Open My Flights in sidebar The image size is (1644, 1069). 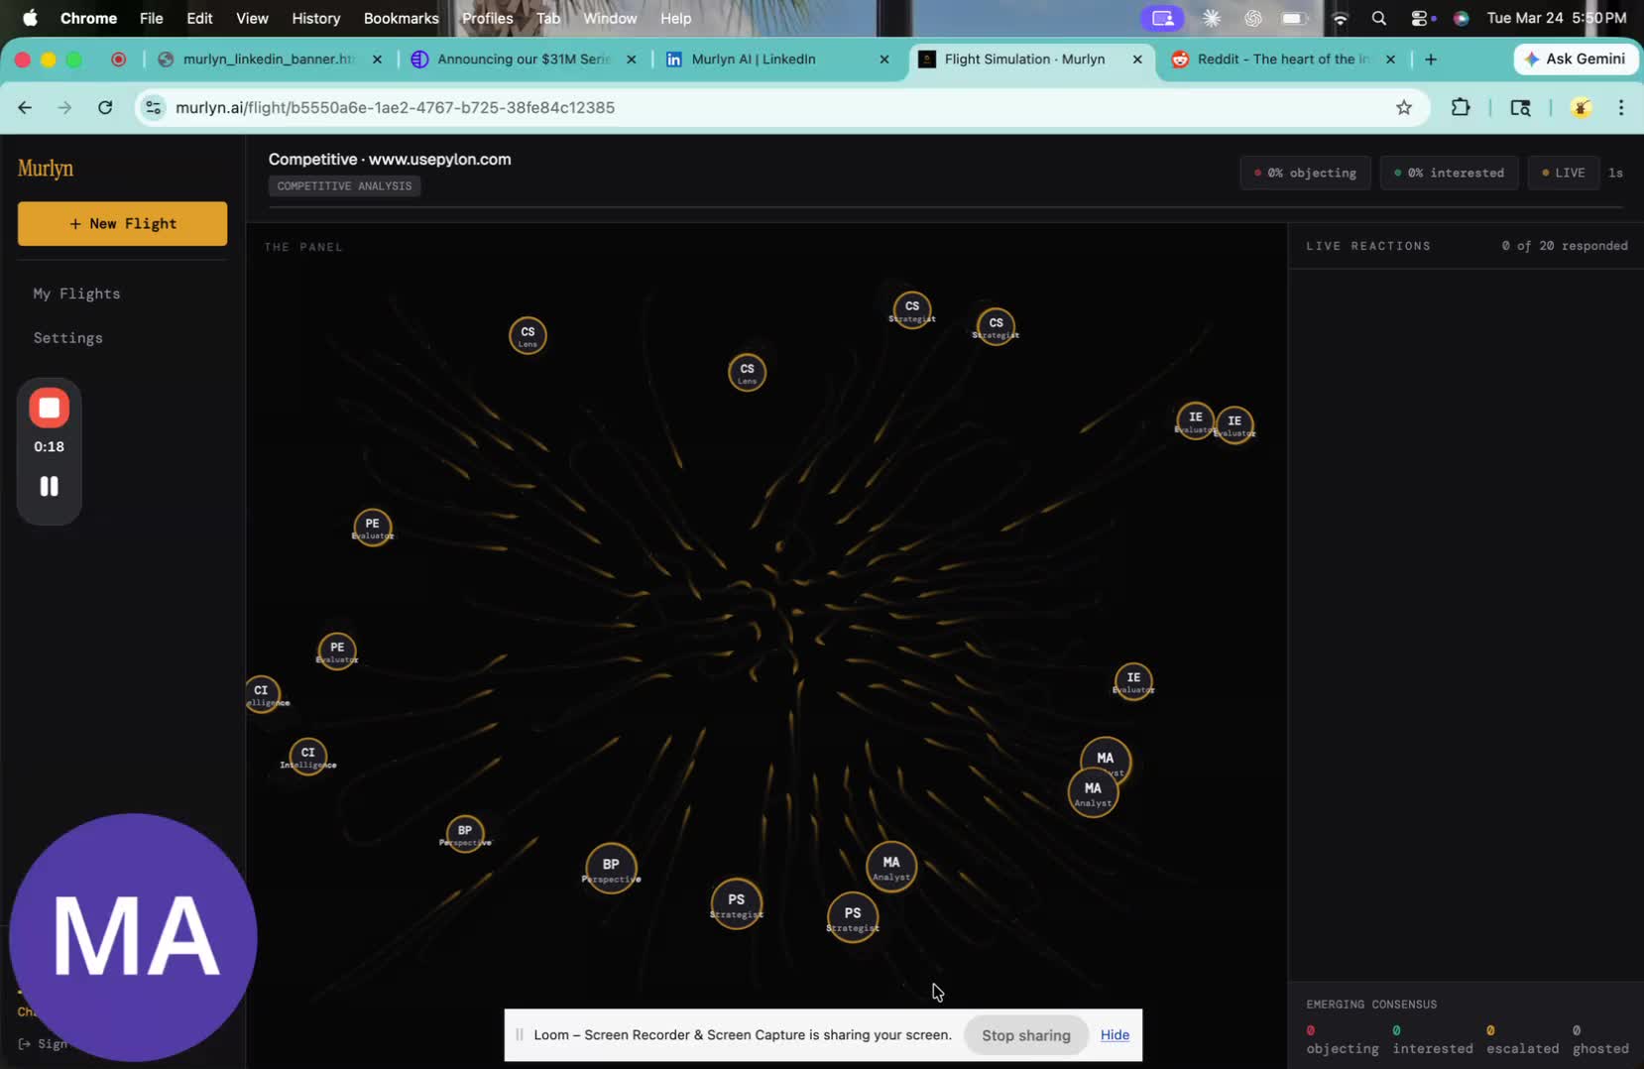pyautogui.click(x=76, y=294)
